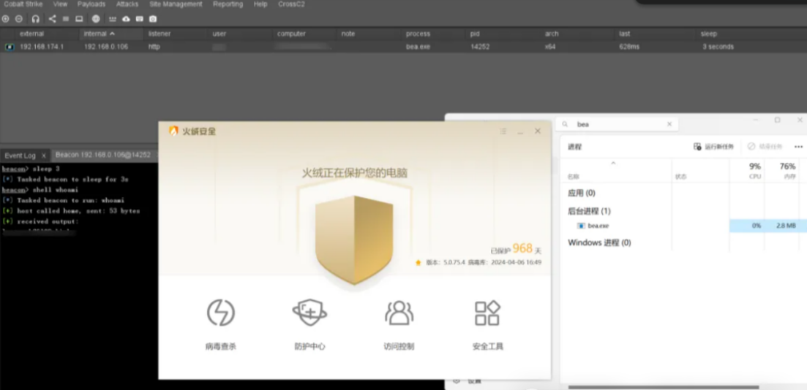Click the magnifier icon in Task Manager search
Viewport: 807px width, 390px height.
click(x=565, y=124)
